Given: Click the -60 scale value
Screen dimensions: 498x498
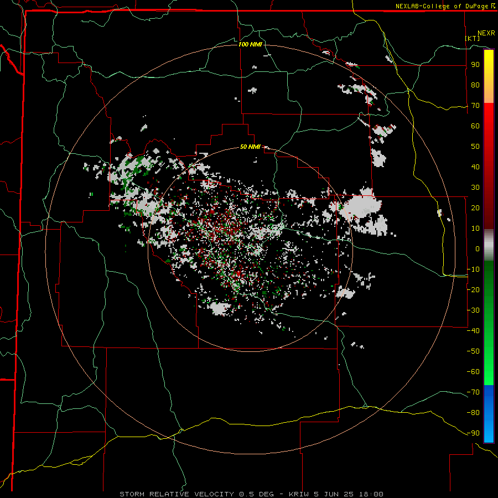Looking at the screenshot, I should point(473,372).
